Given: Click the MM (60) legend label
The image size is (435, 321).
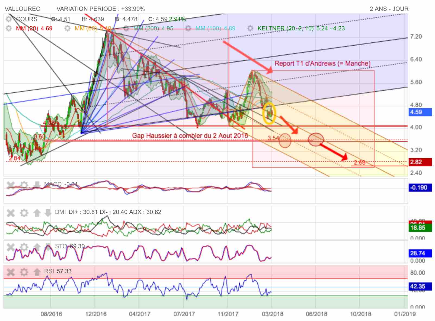Looking at the screenshot, I should (x=93, y=28).
